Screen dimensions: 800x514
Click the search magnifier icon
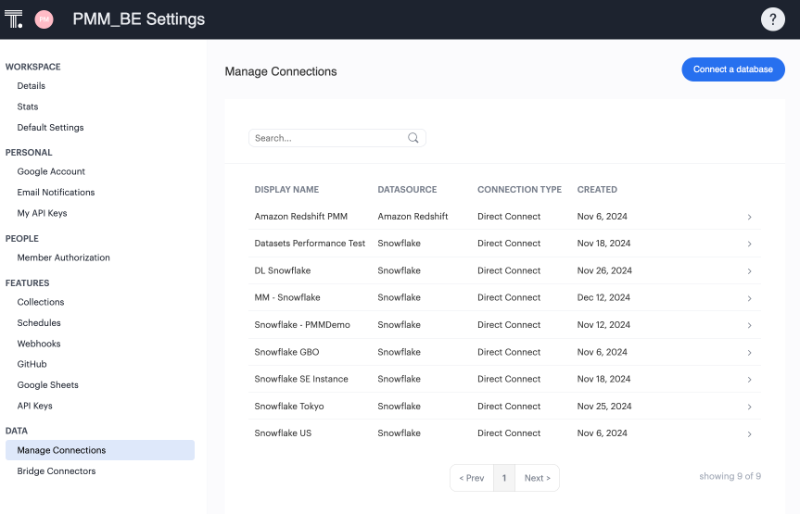413,138
